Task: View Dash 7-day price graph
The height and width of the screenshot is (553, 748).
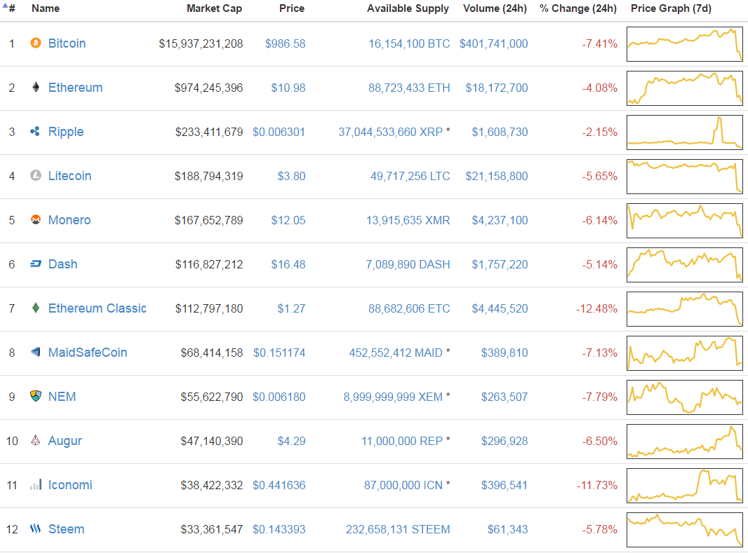Action: coord(685,265)
